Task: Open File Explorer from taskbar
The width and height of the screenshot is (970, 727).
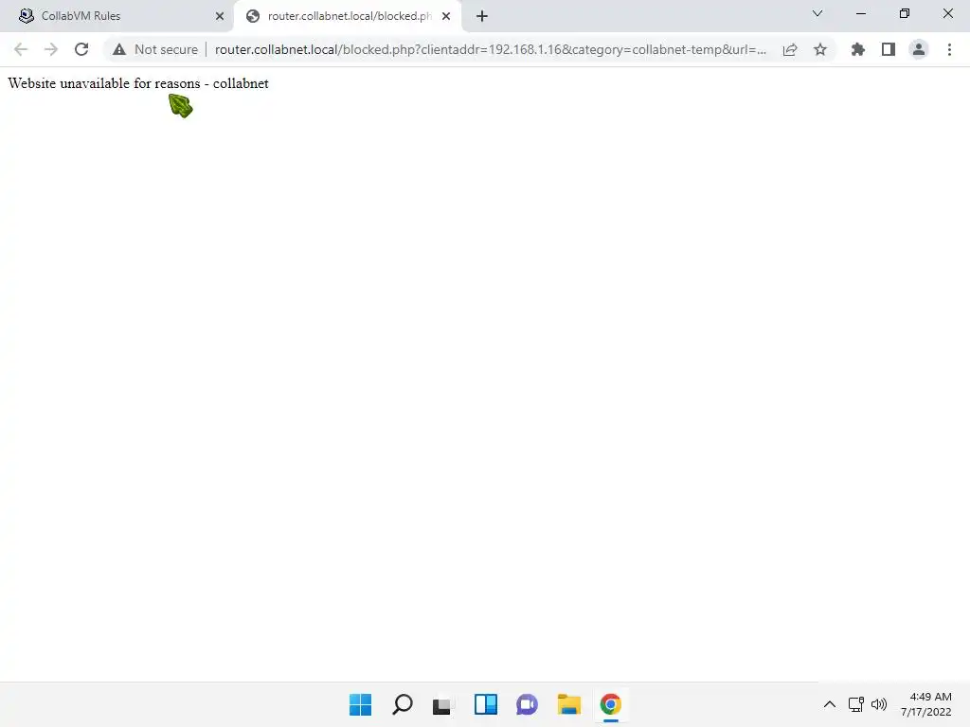Action: tap(569, 704)
